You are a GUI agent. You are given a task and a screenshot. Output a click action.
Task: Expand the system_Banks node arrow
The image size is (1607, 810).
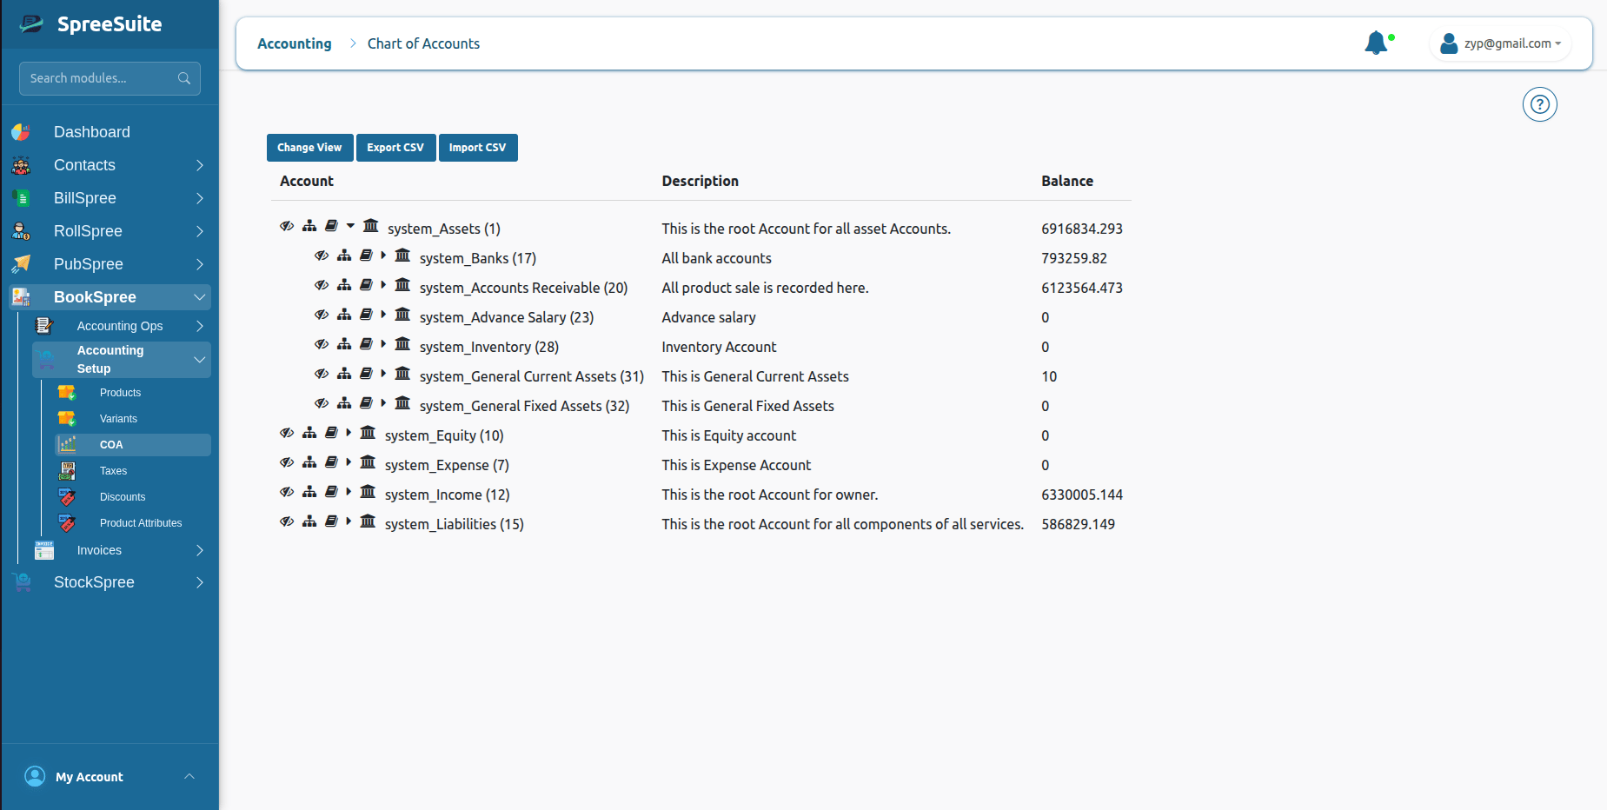pos(383,256)
